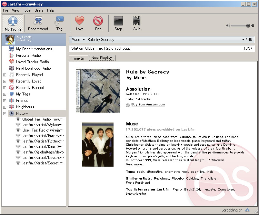Click the volume slider knob

[248, 25]
